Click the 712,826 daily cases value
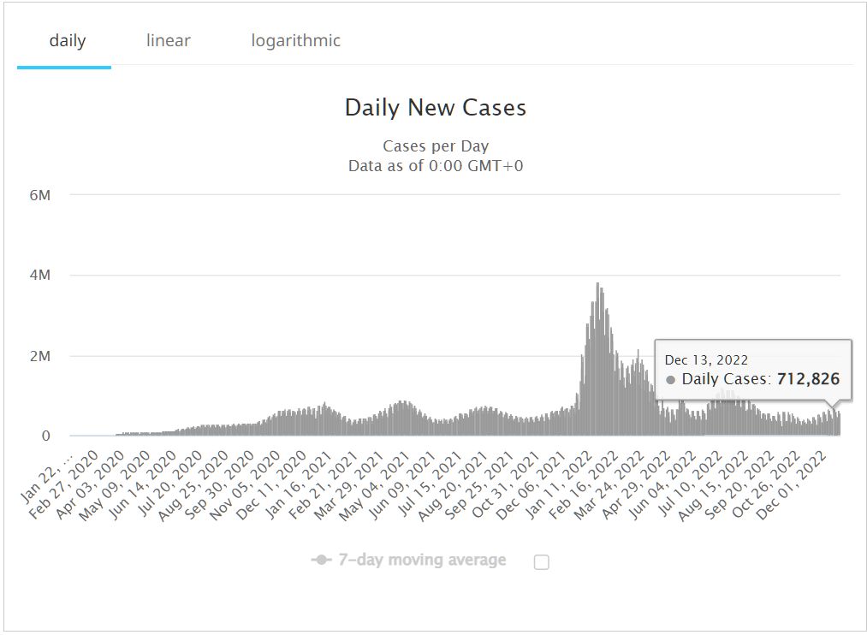 pos(808,379)
